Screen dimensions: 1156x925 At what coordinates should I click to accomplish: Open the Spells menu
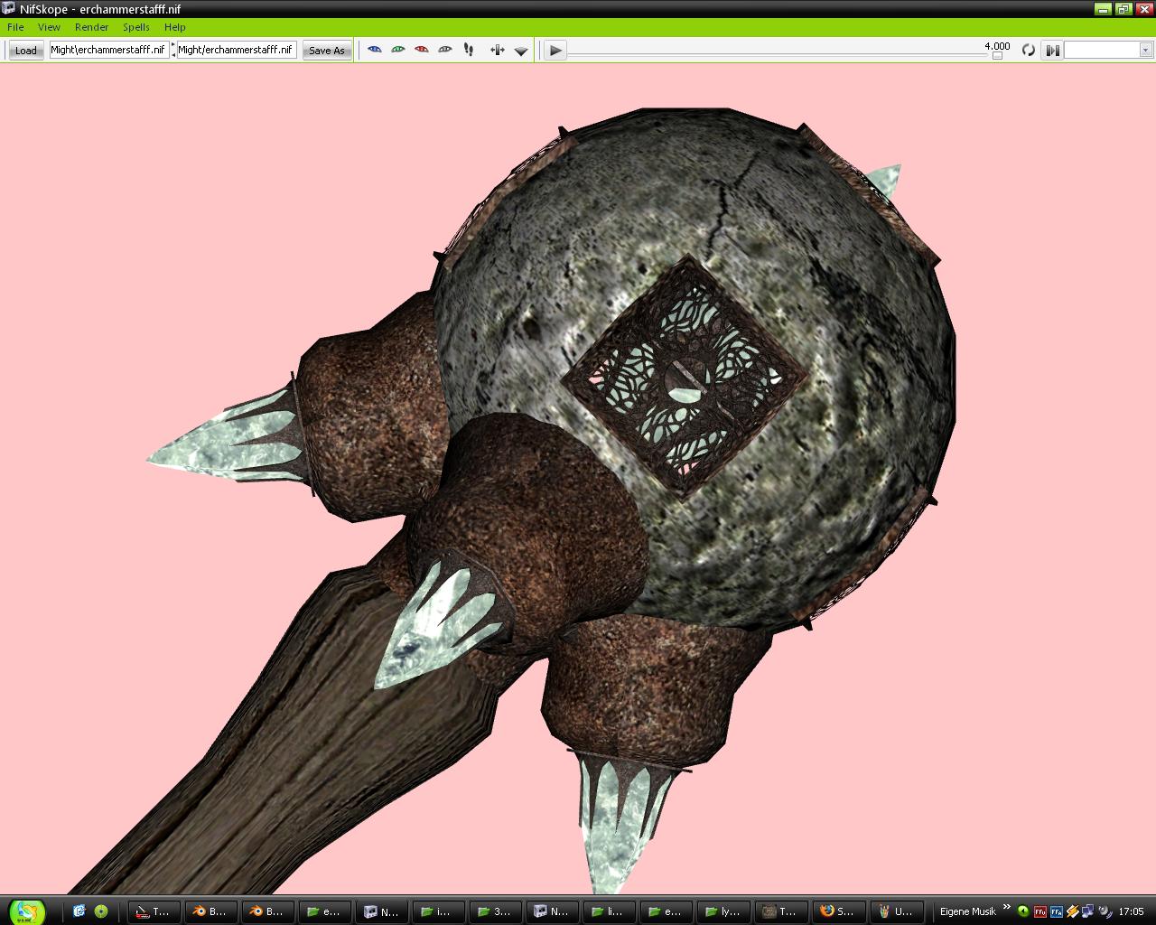click(136, 27)
